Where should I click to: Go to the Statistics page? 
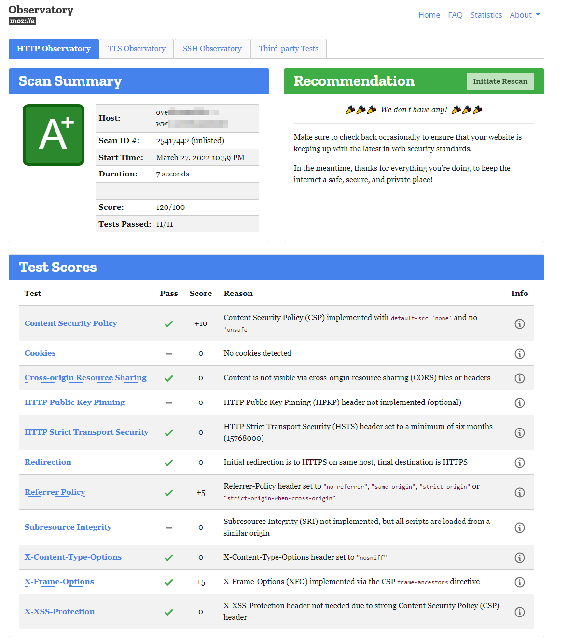(x=486, y=15)
